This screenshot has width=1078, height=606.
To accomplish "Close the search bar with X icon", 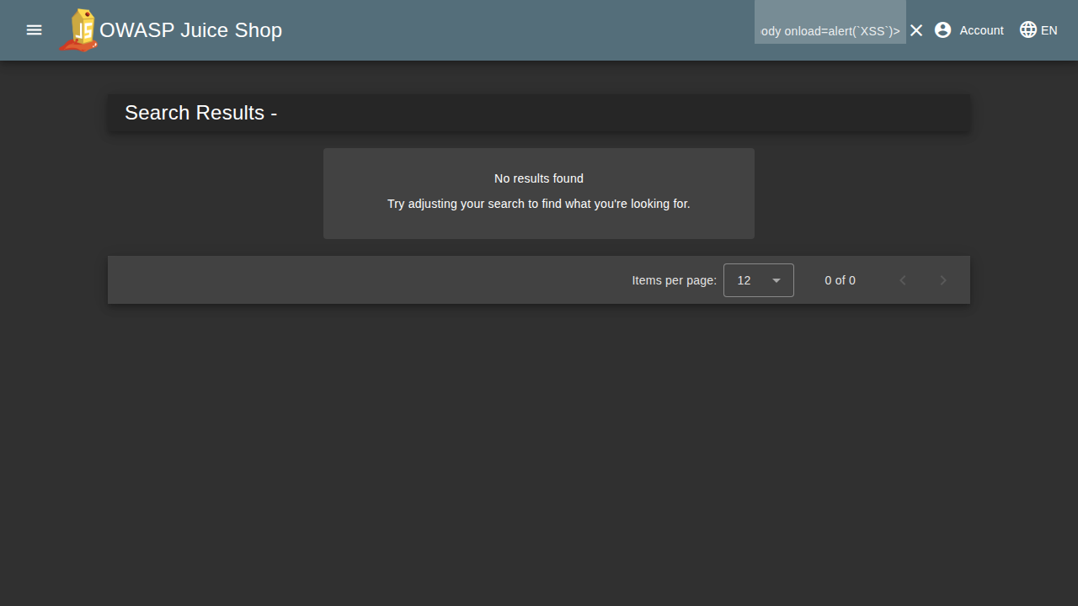I will tap(916, 30).
